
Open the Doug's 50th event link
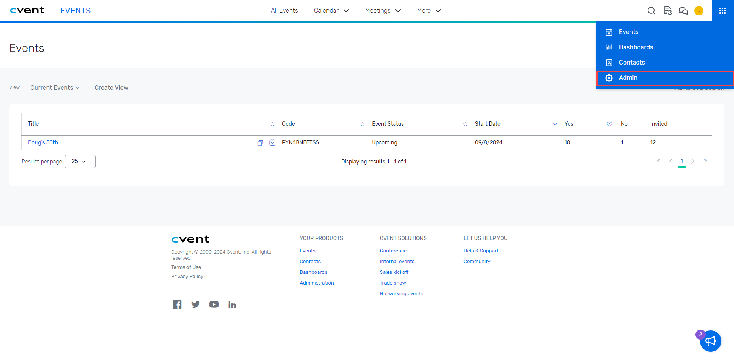coord(43,142)
